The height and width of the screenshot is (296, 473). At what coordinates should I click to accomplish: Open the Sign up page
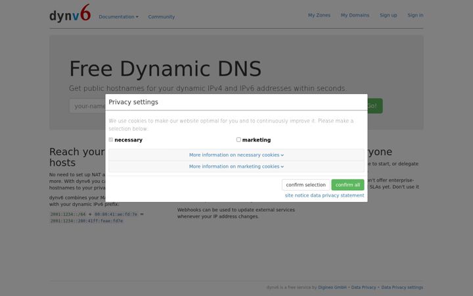click(x=388, y=15)
